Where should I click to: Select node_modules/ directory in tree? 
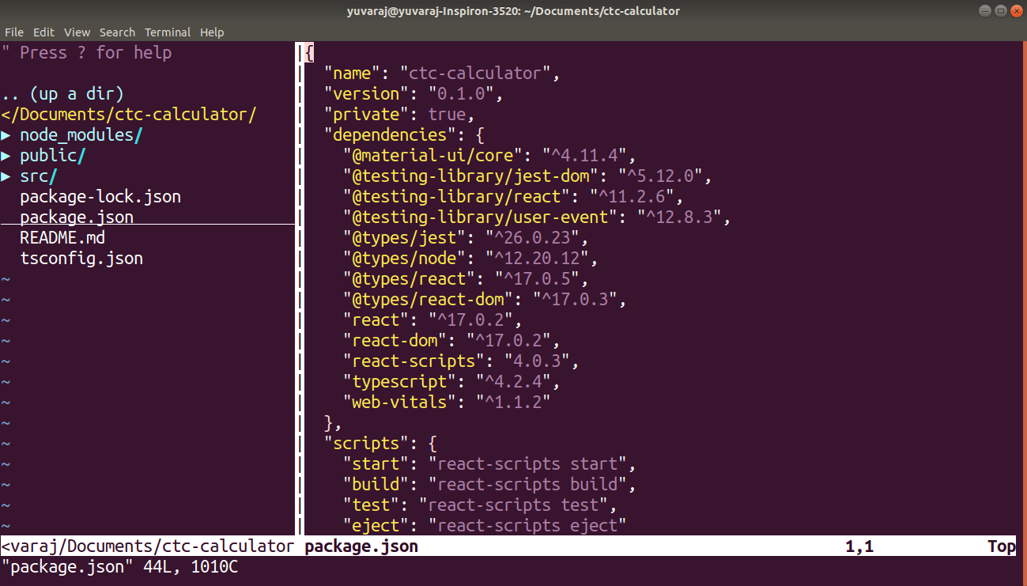click(x=81, y=135)
